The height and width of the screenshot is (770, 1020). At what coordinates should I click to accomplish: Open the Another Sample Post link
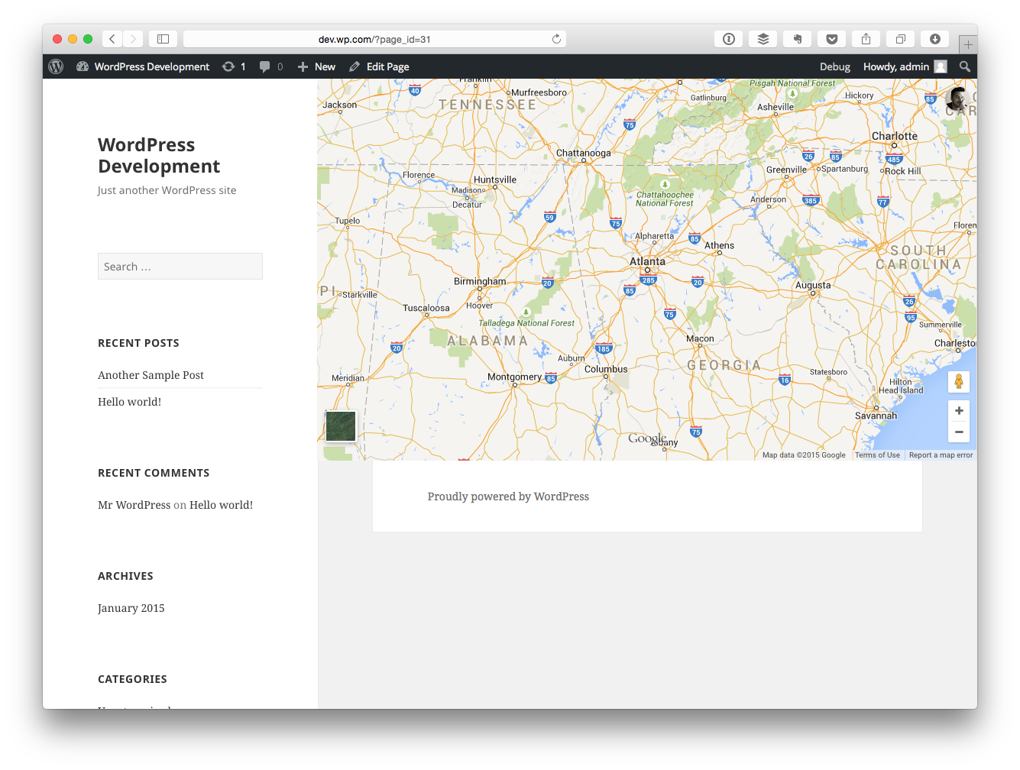point(151,375)
